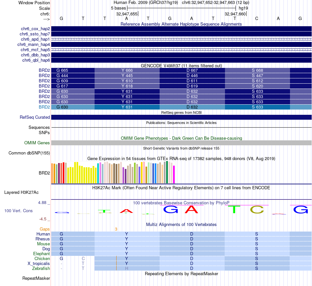This screenshot has height=286, width=312.
Task: Click the Reference Assembly Alternate Haplotype Sequence Alignments title
Action: (181, 24)
